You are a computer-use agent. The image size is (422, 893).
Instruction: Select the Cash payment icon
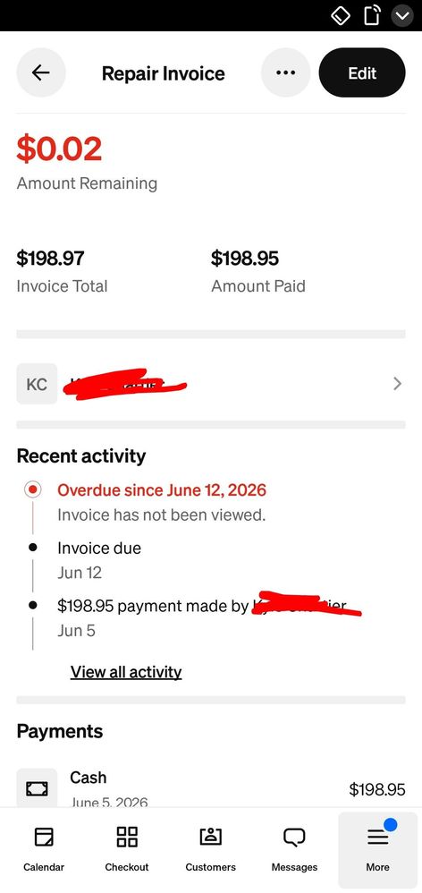[x=37, y=788]
